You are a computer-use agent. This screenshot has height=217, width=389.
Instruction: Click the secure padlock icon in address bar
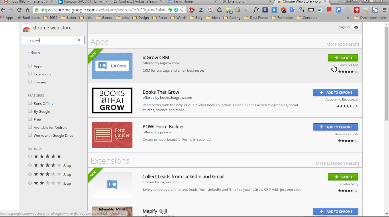pyautogui.click(x=36, y=10)
